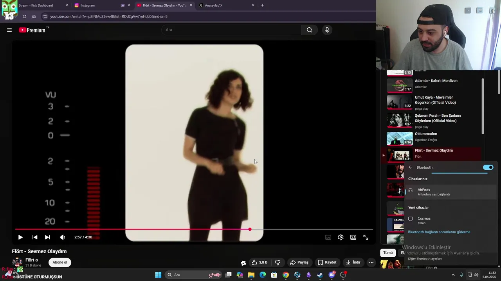Go back with Bluetooth panel arrow
501x281 pixels.
410,167
